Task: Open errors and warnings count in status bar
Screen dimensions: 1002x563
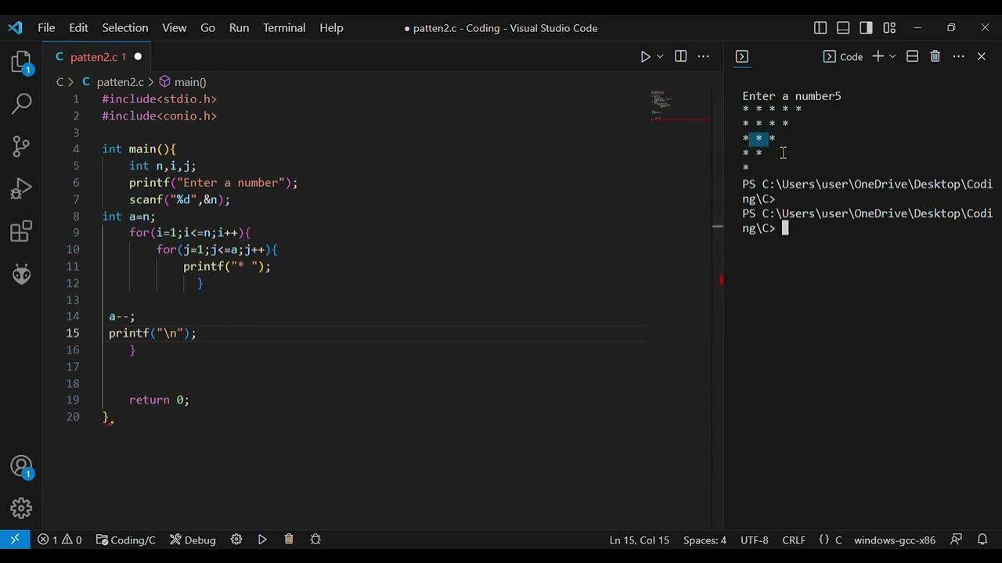Action: (x=59, y=540)
